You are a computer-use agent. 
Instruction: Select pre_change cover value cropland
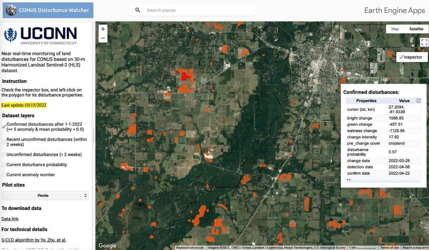[x=396, y=143]
